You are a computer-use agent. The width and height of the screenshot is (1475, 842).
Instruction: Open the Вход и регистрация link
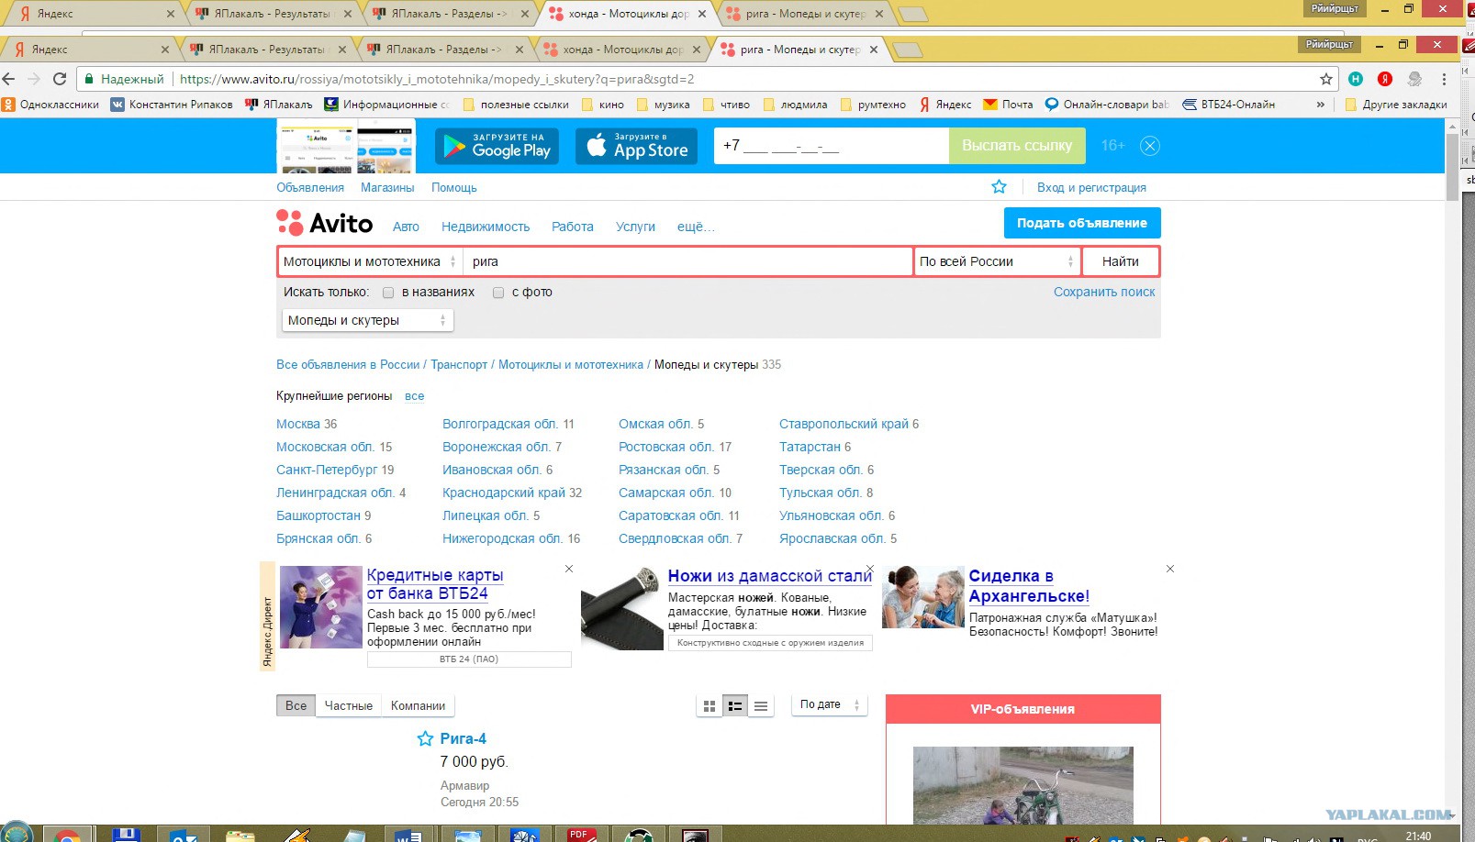click(1091, 187)
